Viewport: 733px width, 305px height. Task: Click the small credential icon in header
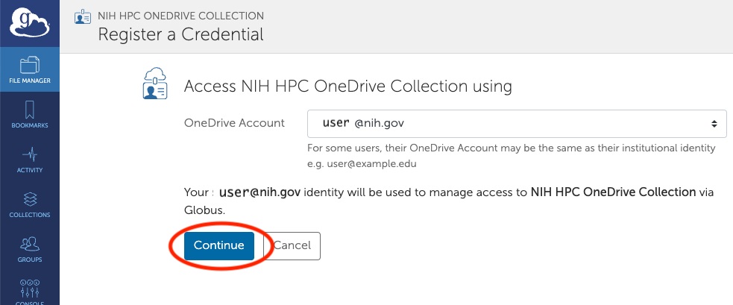coord(83,16)
